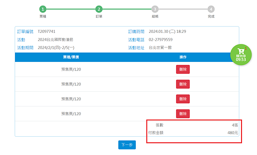Click the event address 台北世貿一館

pyautogui.click(x=160, y=48)
